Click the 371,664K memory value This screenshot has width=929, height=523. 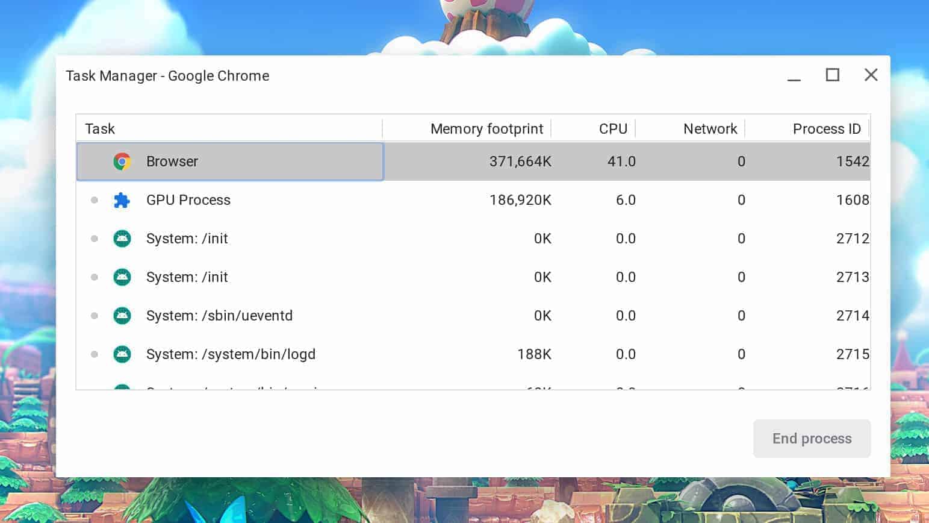(520, 161)
